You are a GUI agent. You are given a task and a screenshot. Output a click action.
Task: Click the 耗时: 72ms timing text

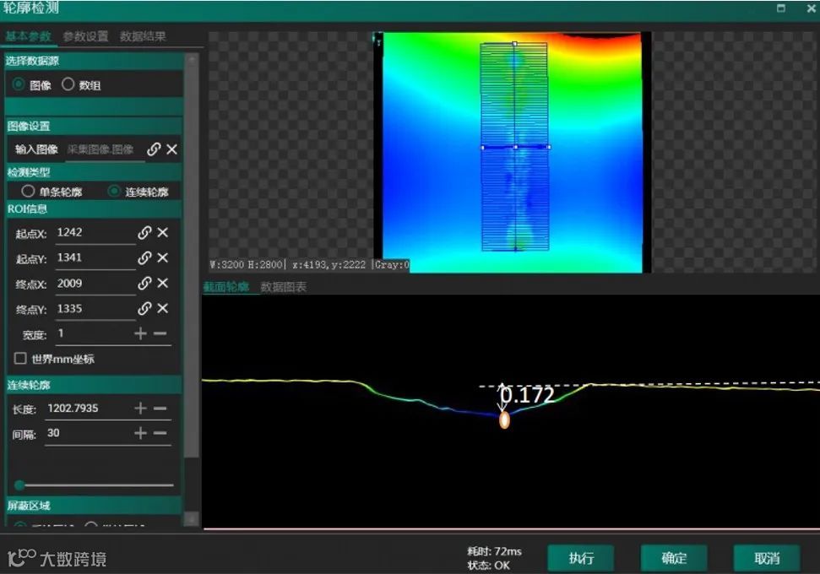coord(494,551)
